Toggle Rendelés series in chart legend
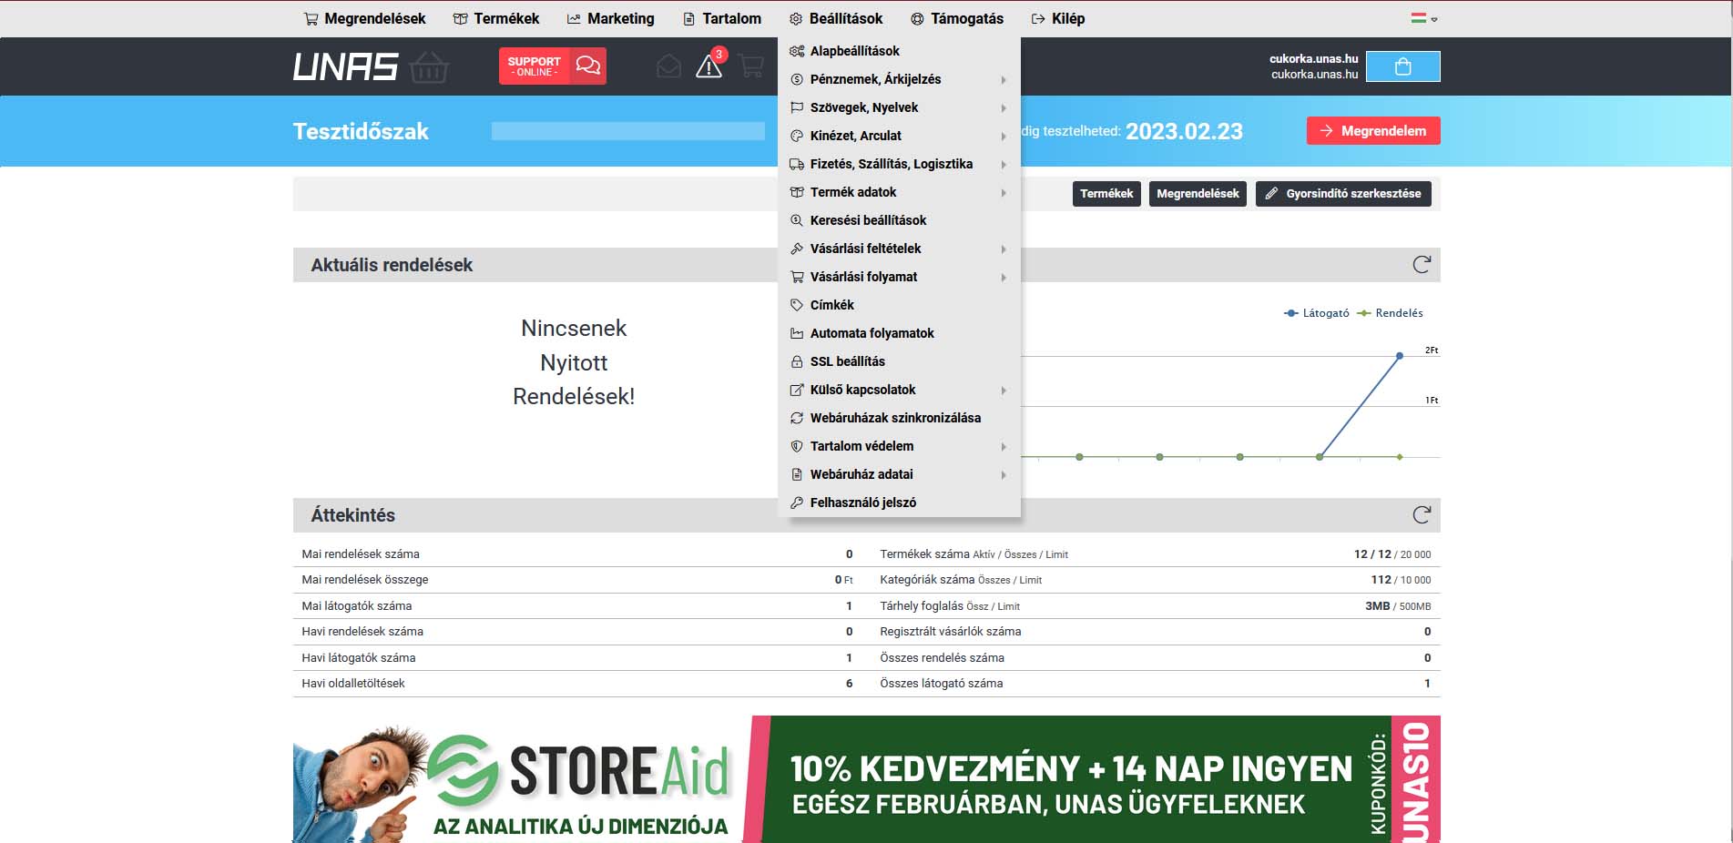The height and width of the screenshot is (843, 1733). [x=1390, y=313]
